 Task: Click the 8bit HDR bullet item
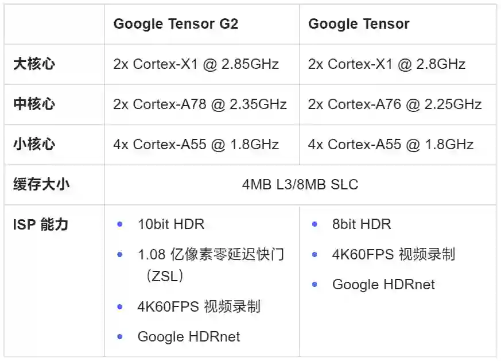362,224
